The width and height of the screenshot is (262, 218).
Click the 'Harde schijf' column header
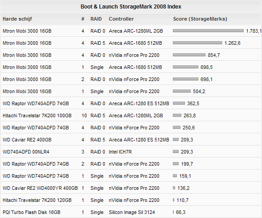tap(17, 19)
